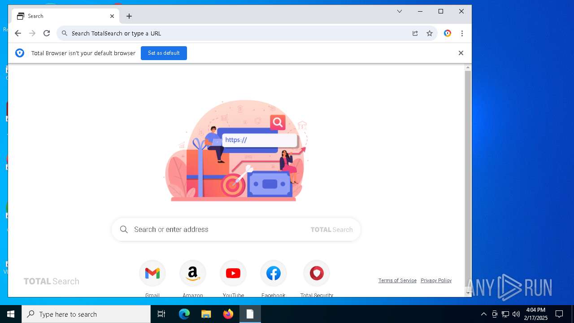The image size is (574, 323).
Task: Expand the tab search chevron
Action: click(x=400, y=11)
